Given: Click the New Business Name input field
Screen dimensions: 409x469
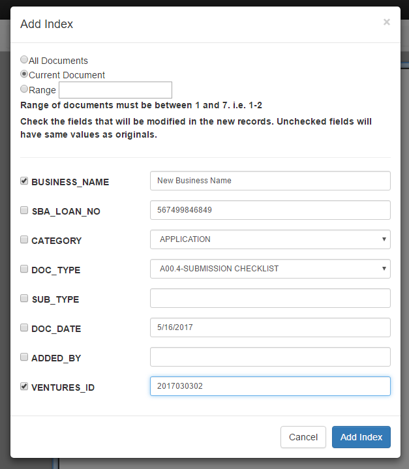Looking at the screenshot, I should pyautogui.click(x=270, y=181).
